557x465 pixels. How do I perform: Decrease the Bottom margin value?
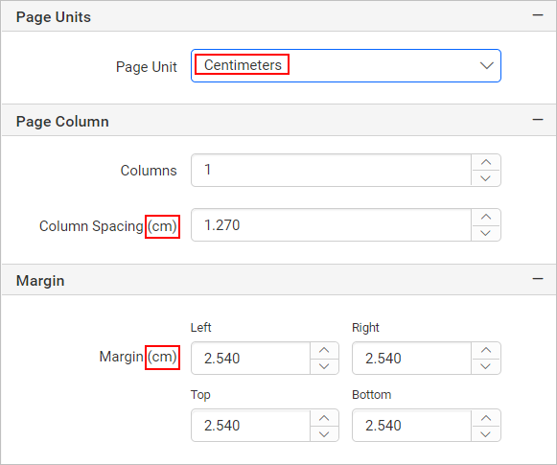[486, 434]
